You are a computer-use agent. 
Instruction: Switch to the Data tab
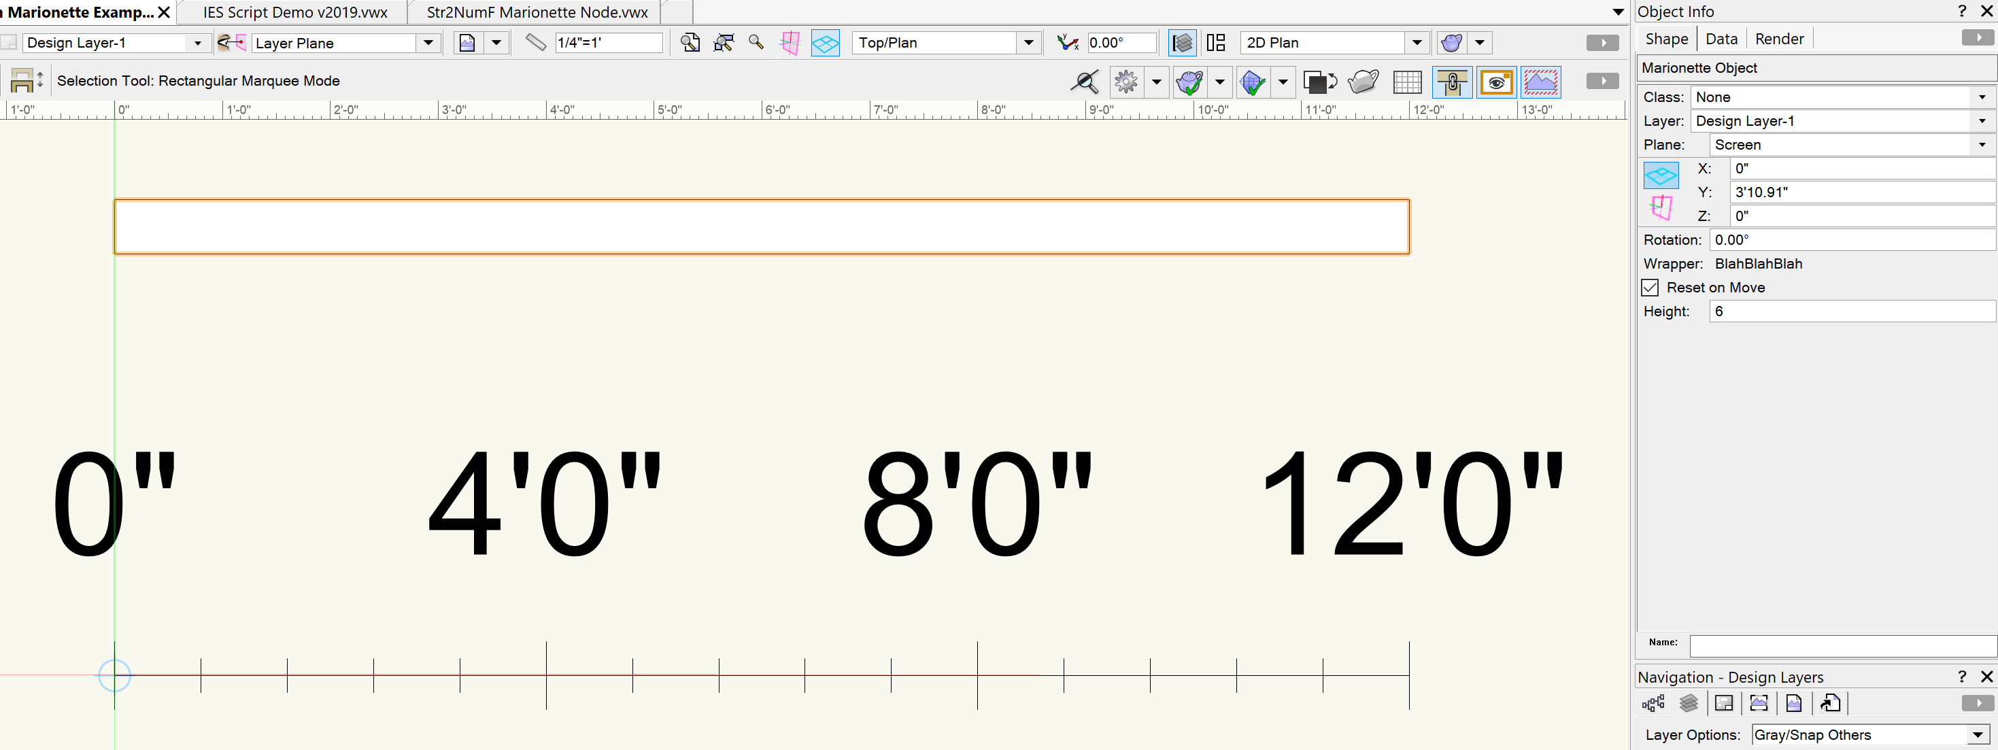1721,38
